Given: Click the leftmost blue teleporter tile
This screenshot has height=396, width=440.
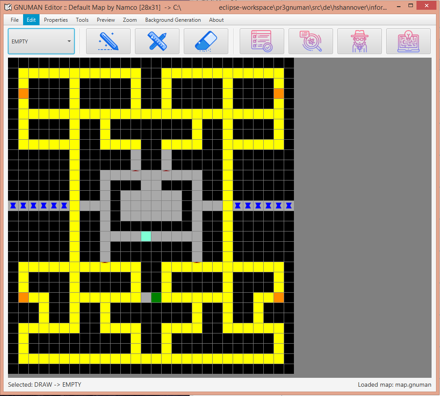Looking at the screenshot, I should tap(13, 206).
